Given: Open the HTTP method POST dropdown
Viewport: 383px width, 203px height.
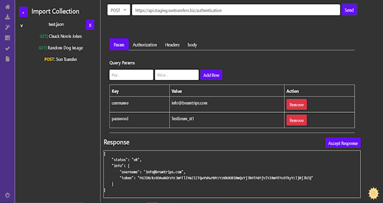Looking at the screenshot, I should click(x=119, y=10).
